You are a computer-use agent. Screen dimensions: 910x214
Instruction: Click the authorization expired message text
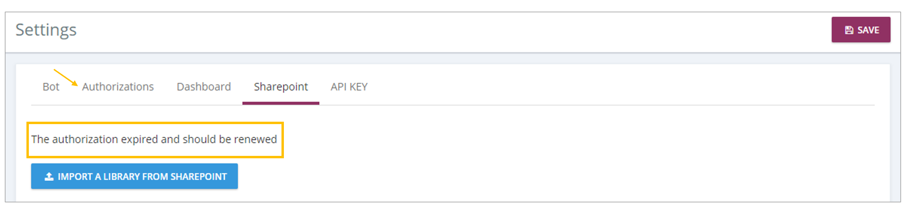(x=154, y=139)
